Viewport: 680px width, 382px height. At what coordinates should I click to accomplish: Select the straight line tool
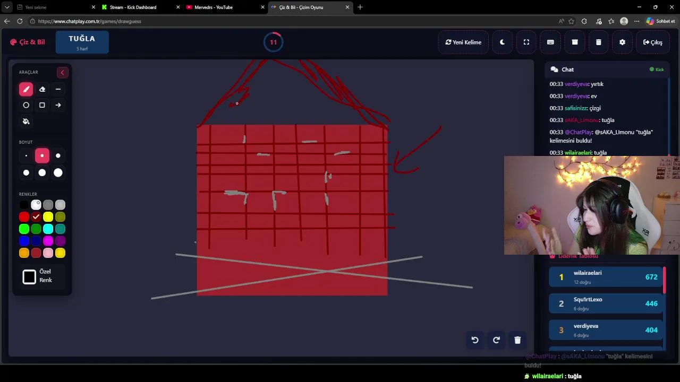(x=58, y=89)
